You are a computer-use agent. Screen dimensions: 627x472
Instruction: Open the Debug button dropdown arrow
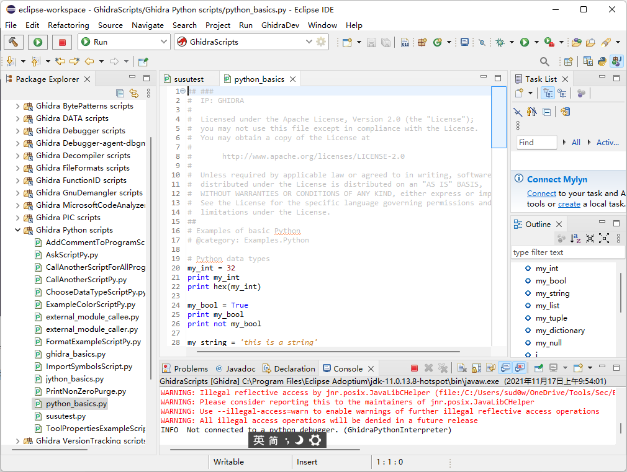click(512, 42)
